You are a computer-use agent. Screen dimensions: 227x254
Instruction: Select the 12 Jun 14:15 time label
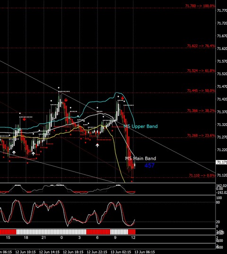tap(49, 252)
